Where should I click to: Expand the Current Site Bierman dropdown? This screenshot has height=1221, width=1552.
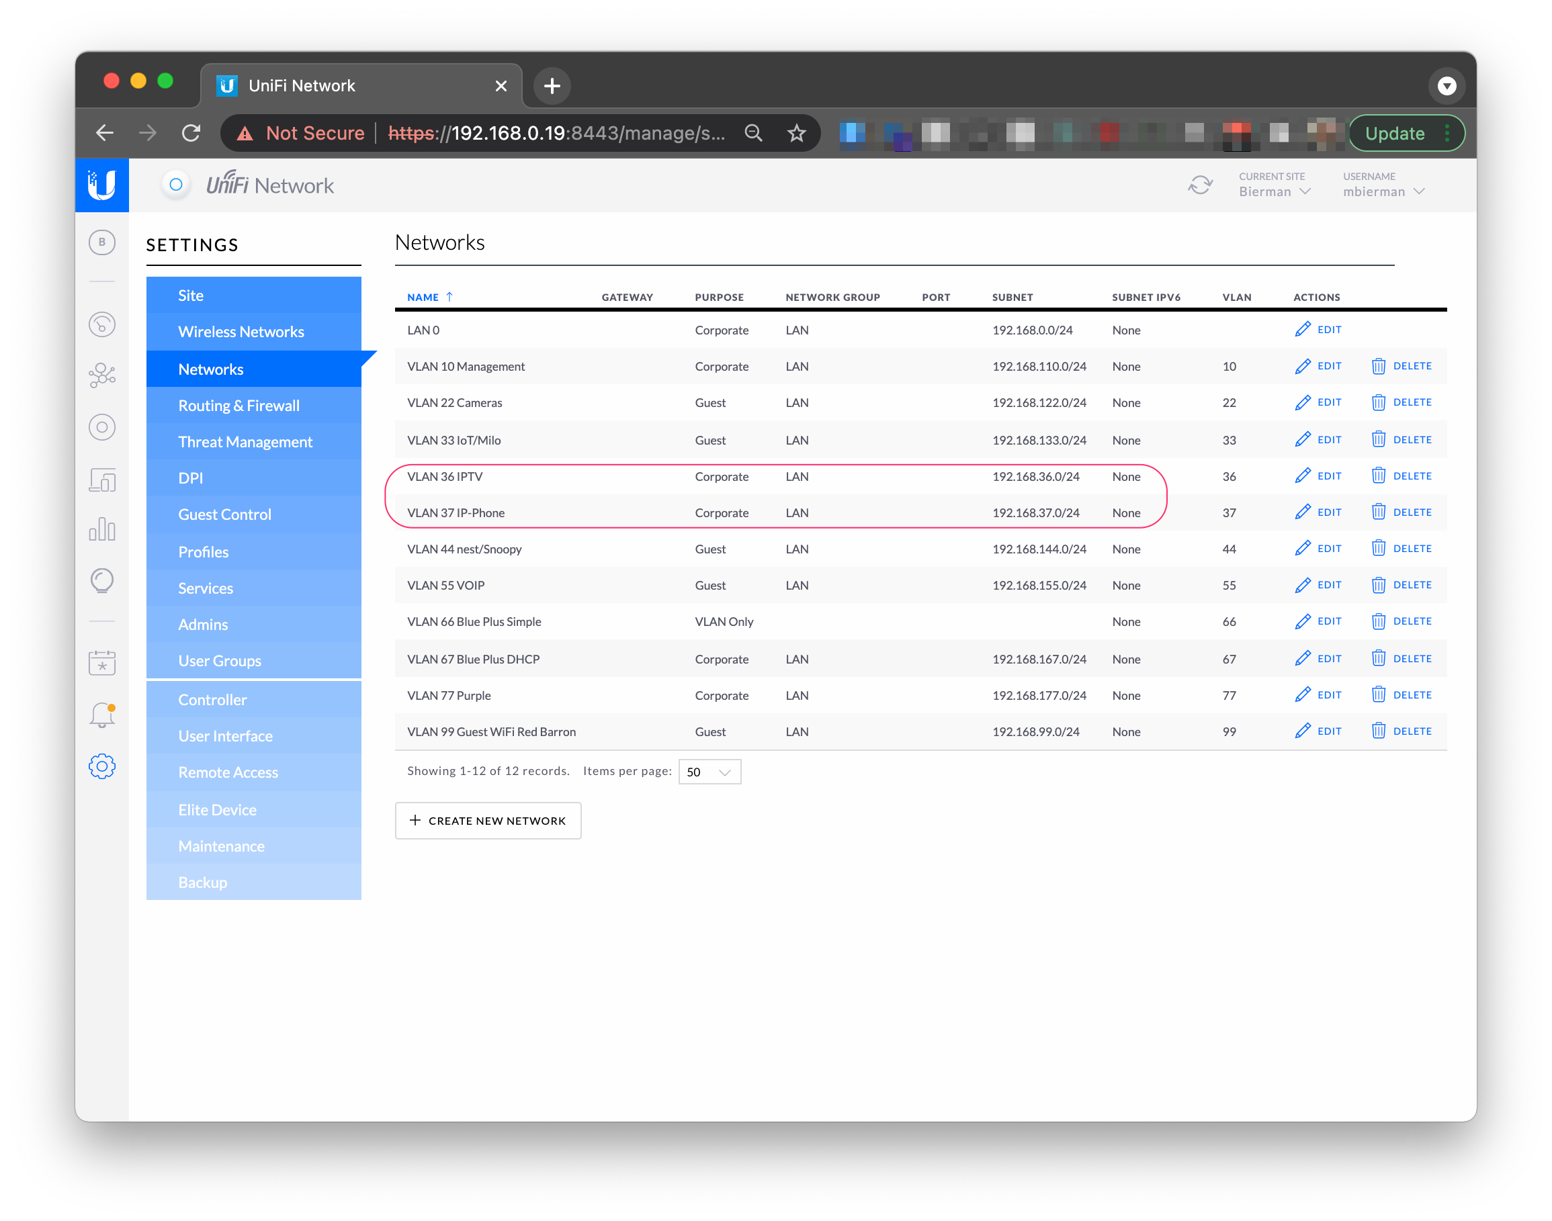1275,191
